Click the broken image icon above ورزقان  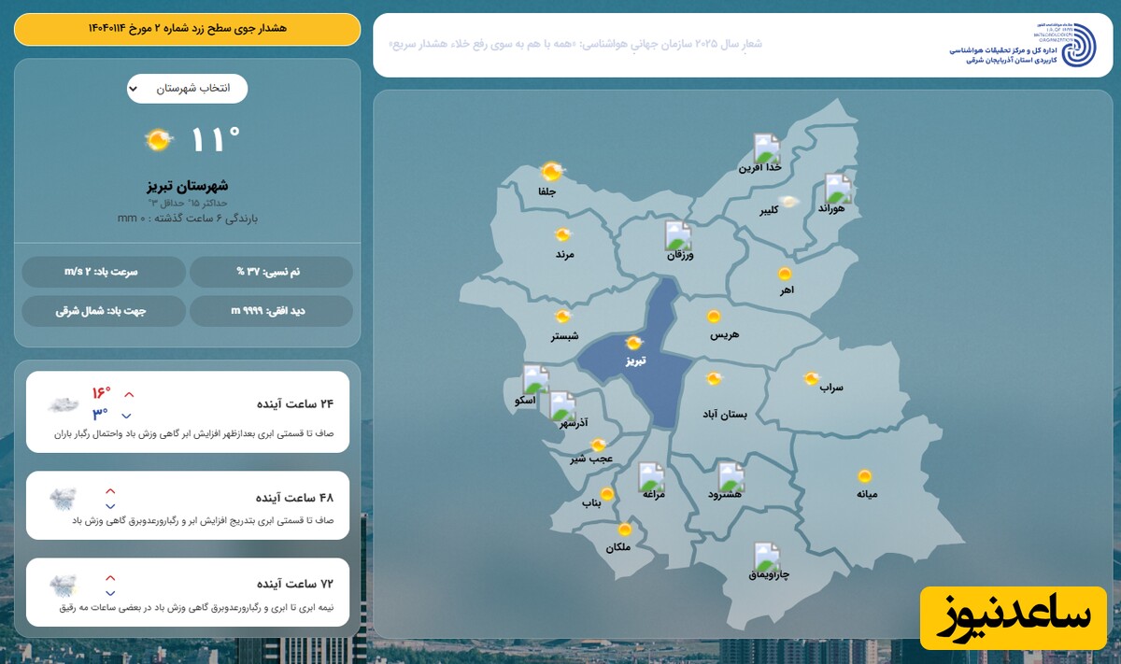678,235
